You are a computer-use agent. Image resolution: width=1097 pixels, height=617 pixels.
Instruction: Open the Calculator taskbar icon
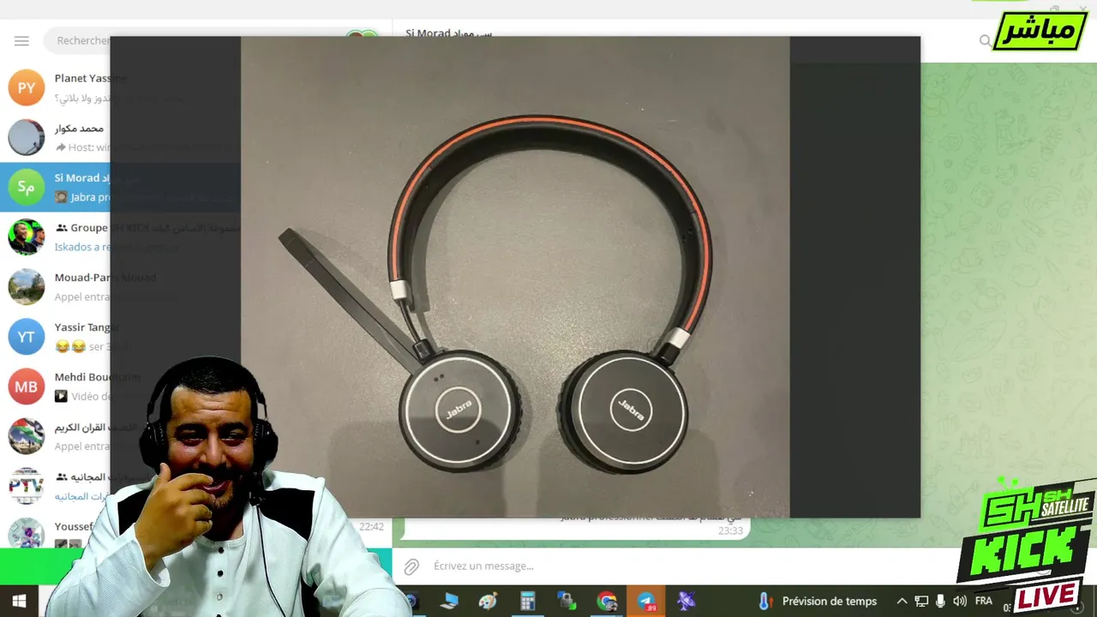(527, 602)
